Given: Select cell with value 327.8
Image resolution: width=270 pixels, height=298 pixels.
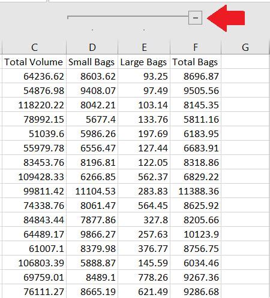Looking at the screenshot, I should [144, 220].
